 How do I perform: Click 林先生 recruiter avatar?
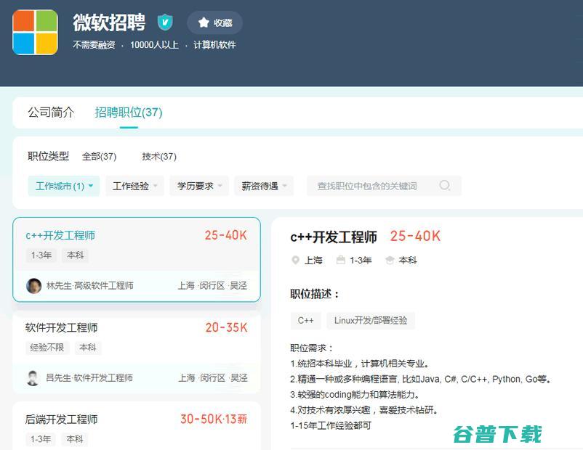click(34, 285)
